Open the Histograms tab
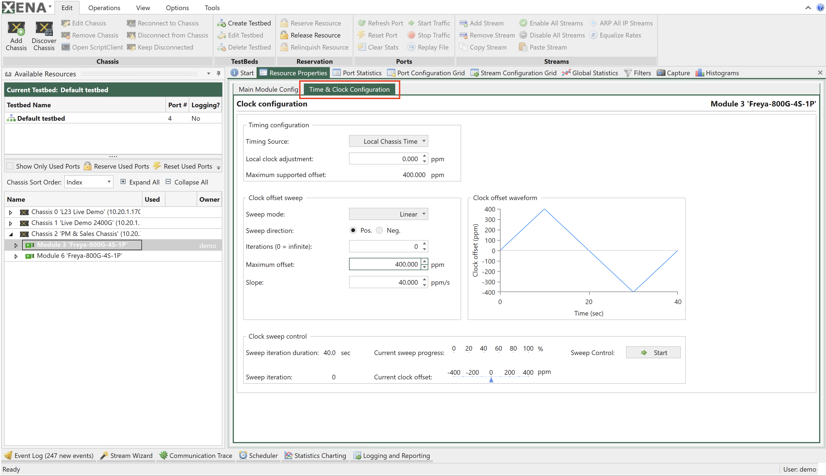The height and width of the screenshot is (476, 826). tap(717, 73)
